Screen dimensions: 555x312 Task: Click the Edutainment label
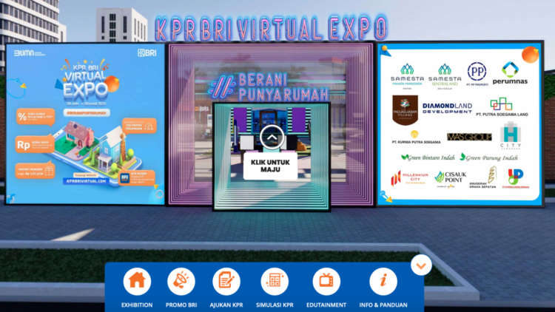(326, 305)
